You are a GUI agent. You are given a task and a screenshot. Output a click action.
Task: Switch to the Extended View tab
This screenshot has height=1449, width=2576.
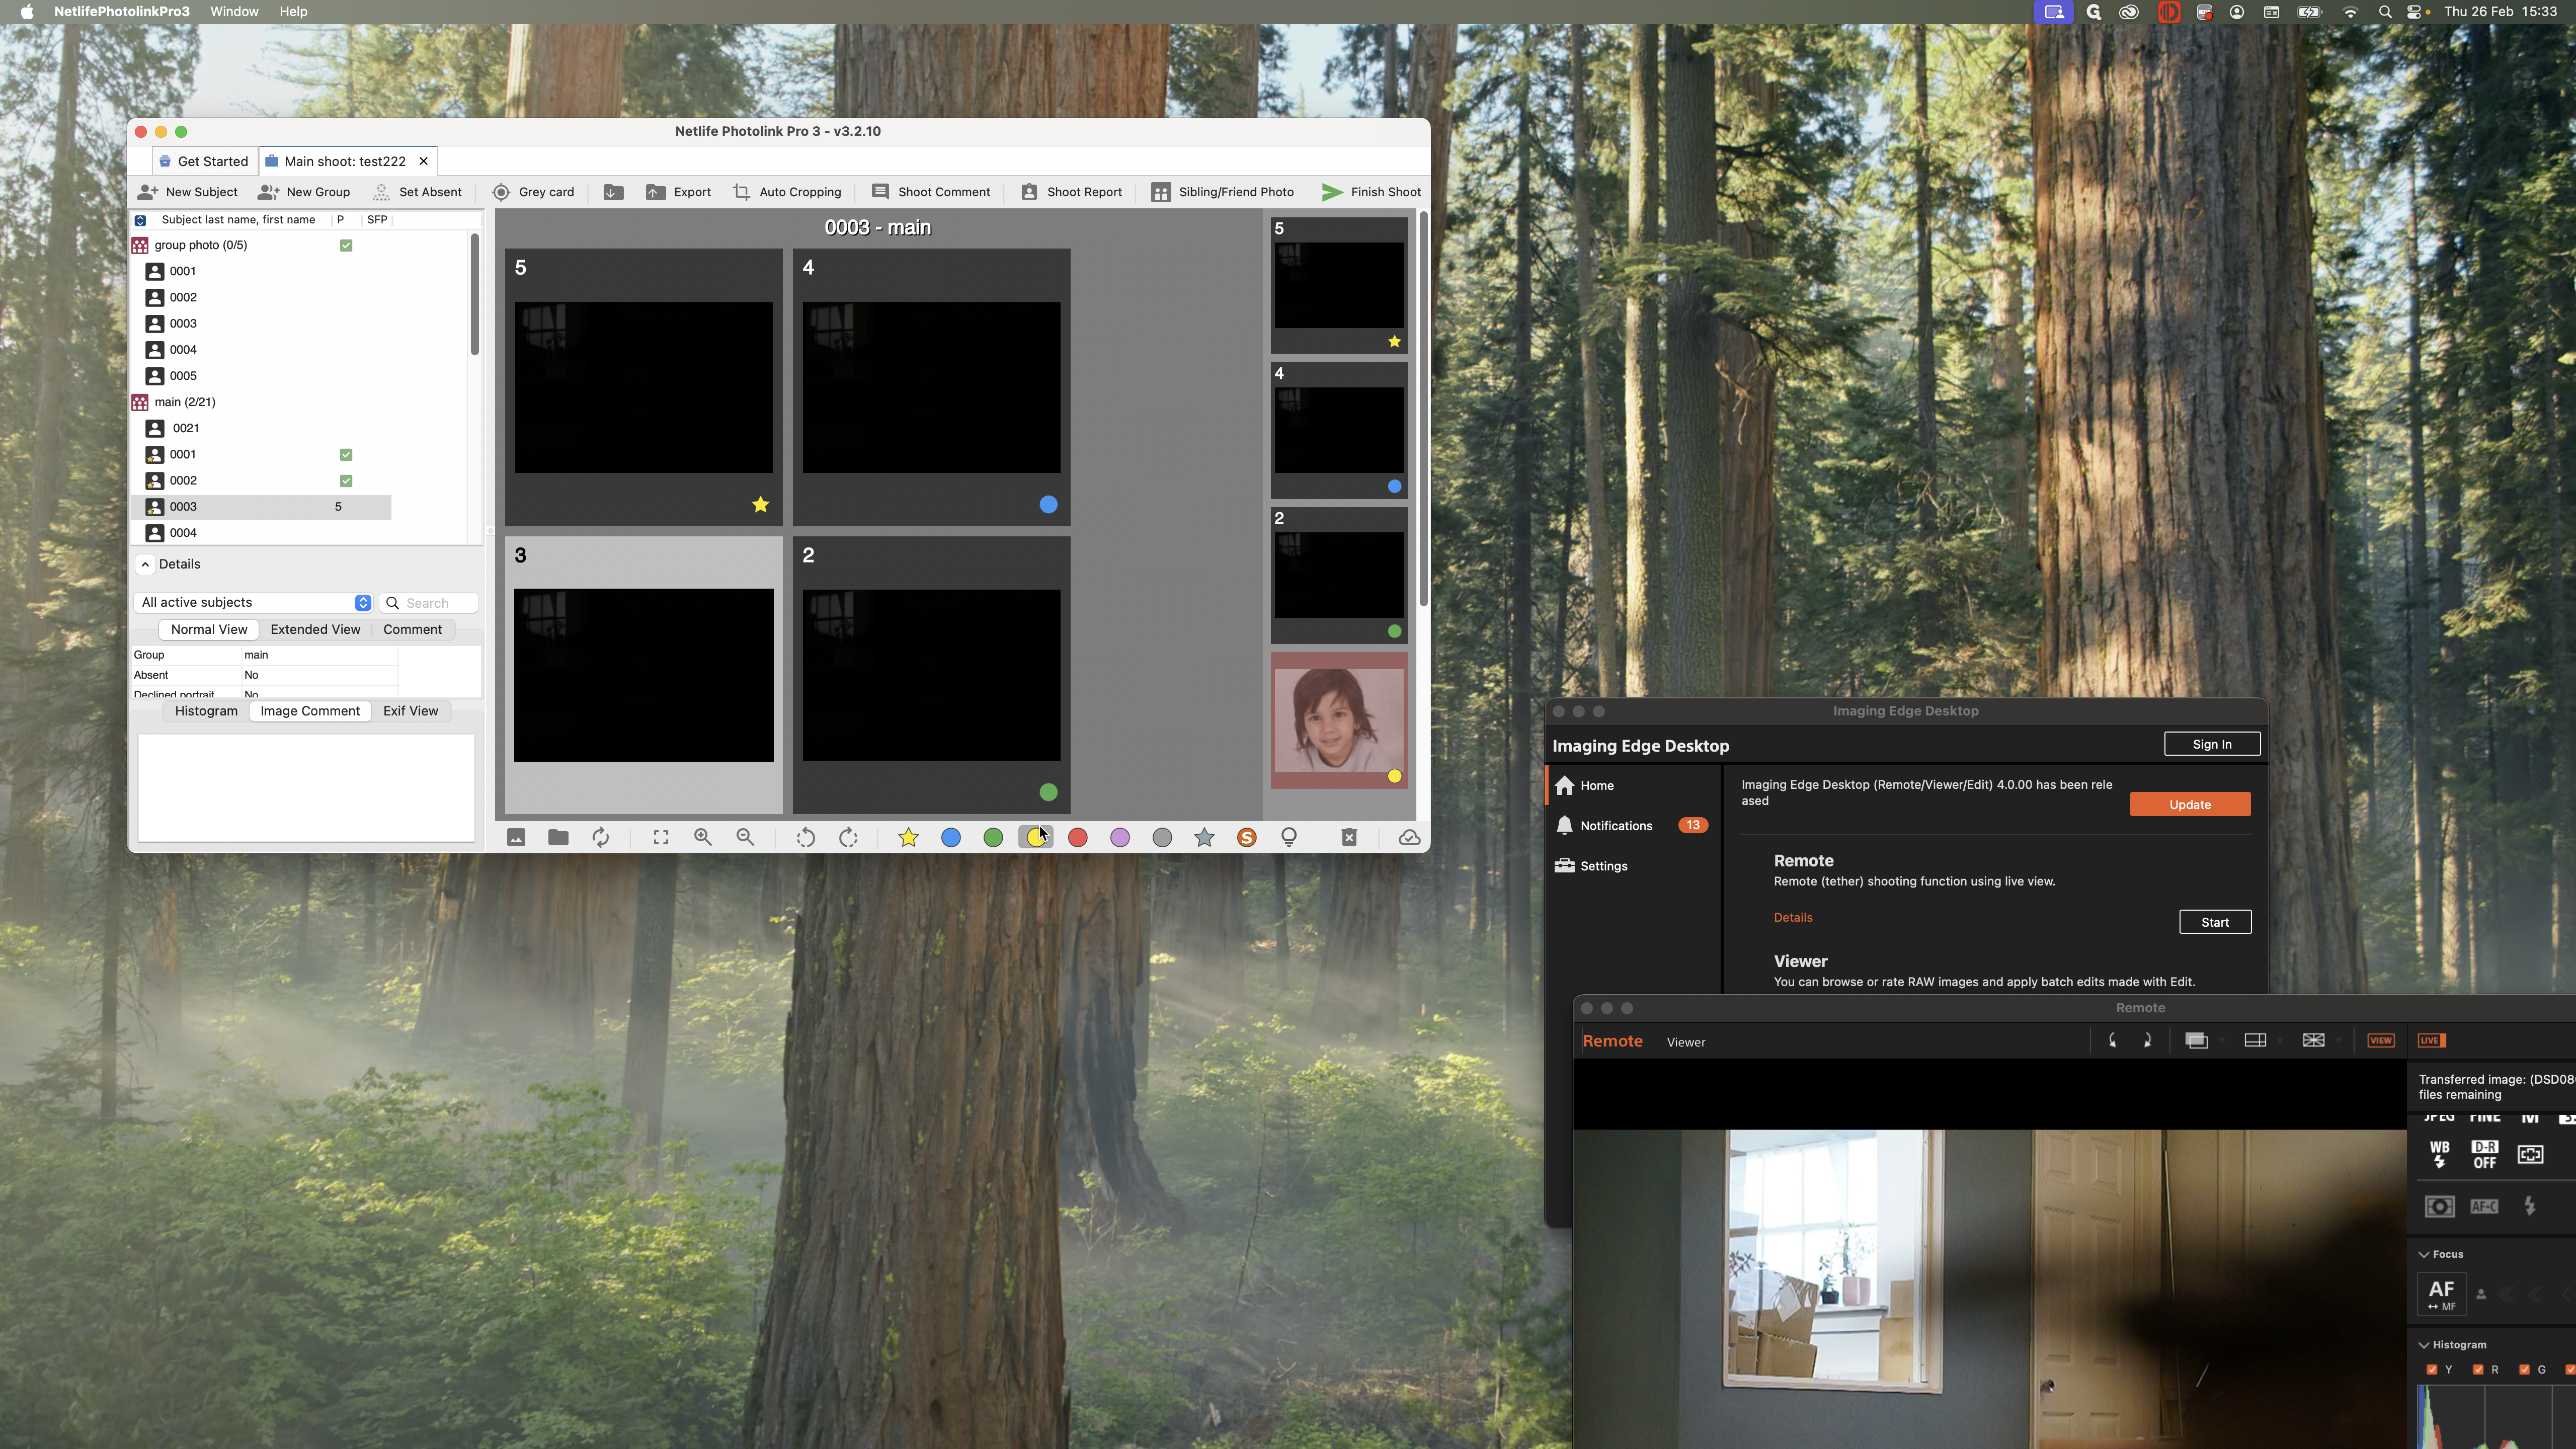(315, 630)
